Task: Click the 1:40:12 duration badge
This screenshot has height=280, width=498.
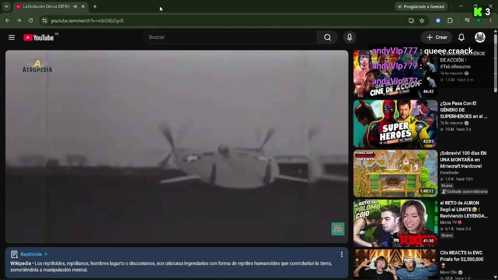Action: click(426, 191)
